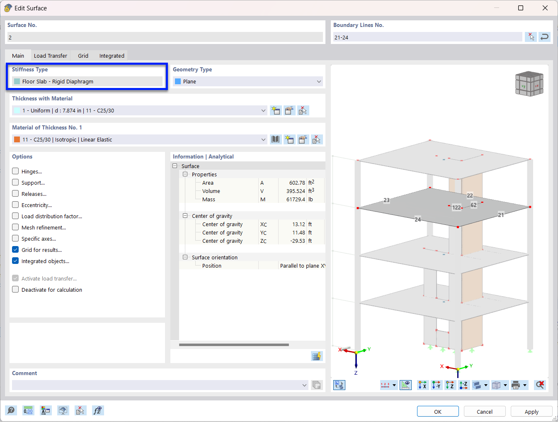Viewport: 558px width, 422px height.
Task: Create new thickness with star icon
Action: [275, 110]
